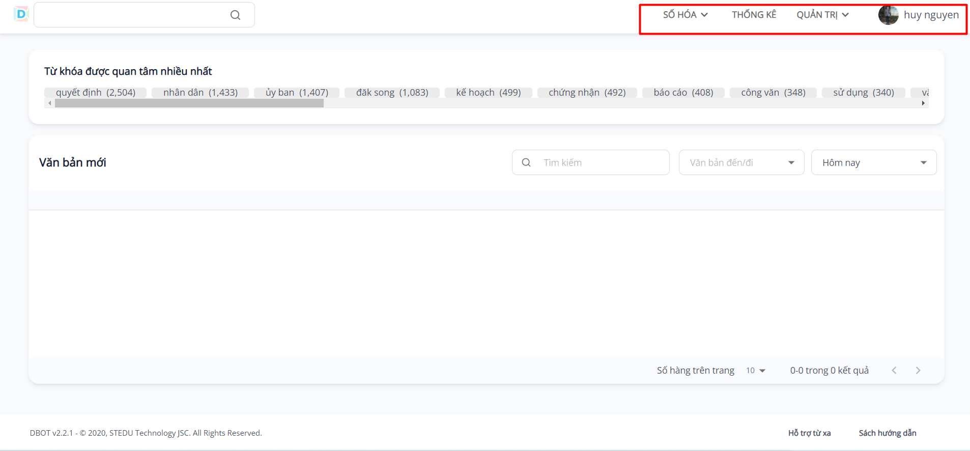Click the huy nguyen avatar picture
The height and width of the screenshot is (451, 970).
click(888, 15)
